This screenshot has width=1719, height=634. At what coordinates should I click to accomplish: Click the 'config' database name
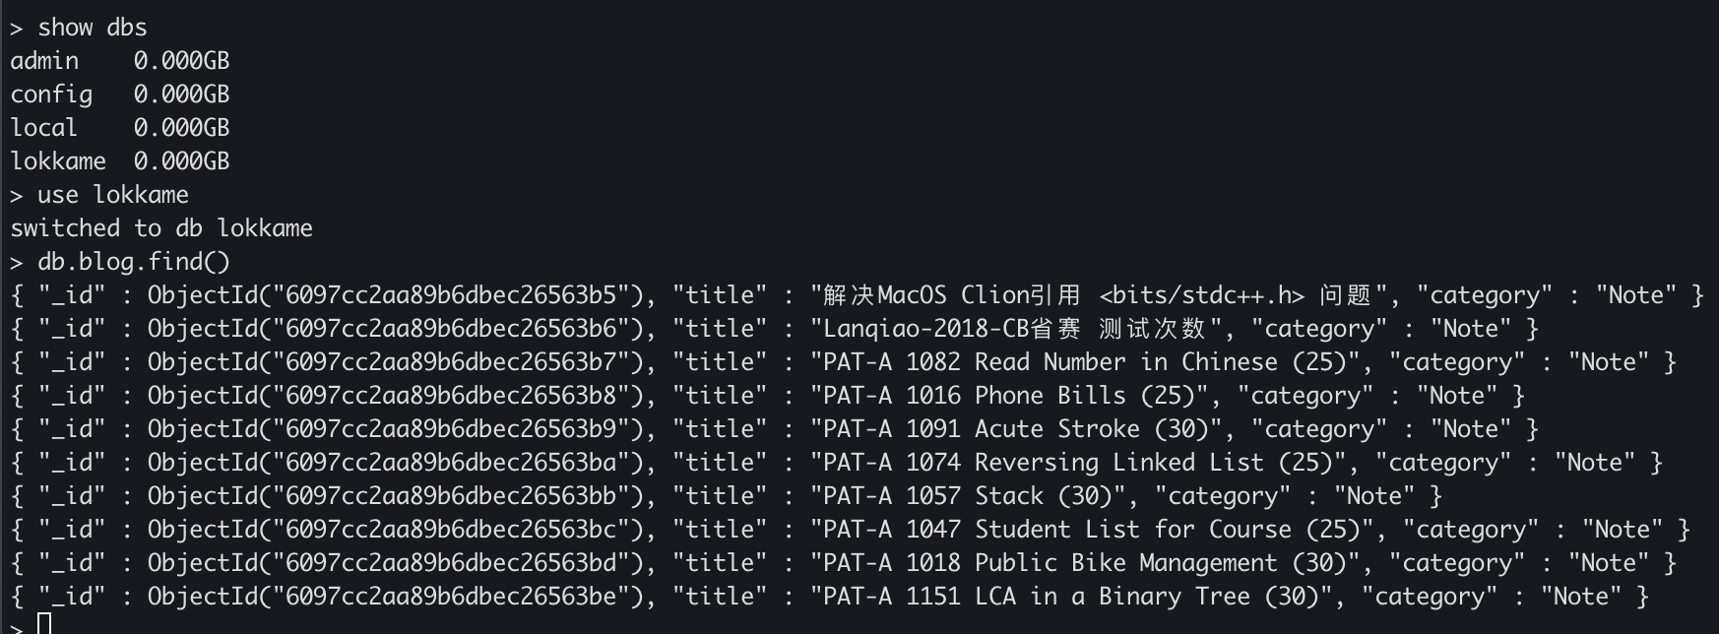[x=51, y=95]
